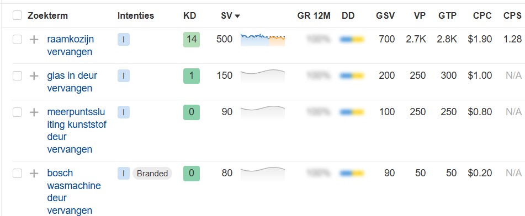Click plus icon beside bosch wasmachine deur

(34, 173)
